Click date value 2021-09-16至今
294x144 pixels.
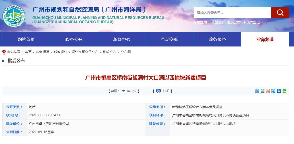41,132
